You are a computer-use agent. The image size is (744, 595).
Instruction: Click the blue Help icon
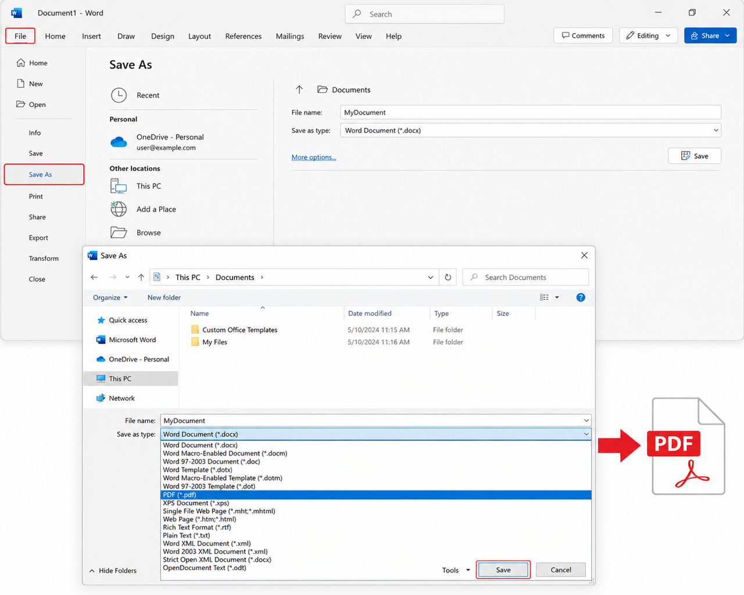coord(581,297)
